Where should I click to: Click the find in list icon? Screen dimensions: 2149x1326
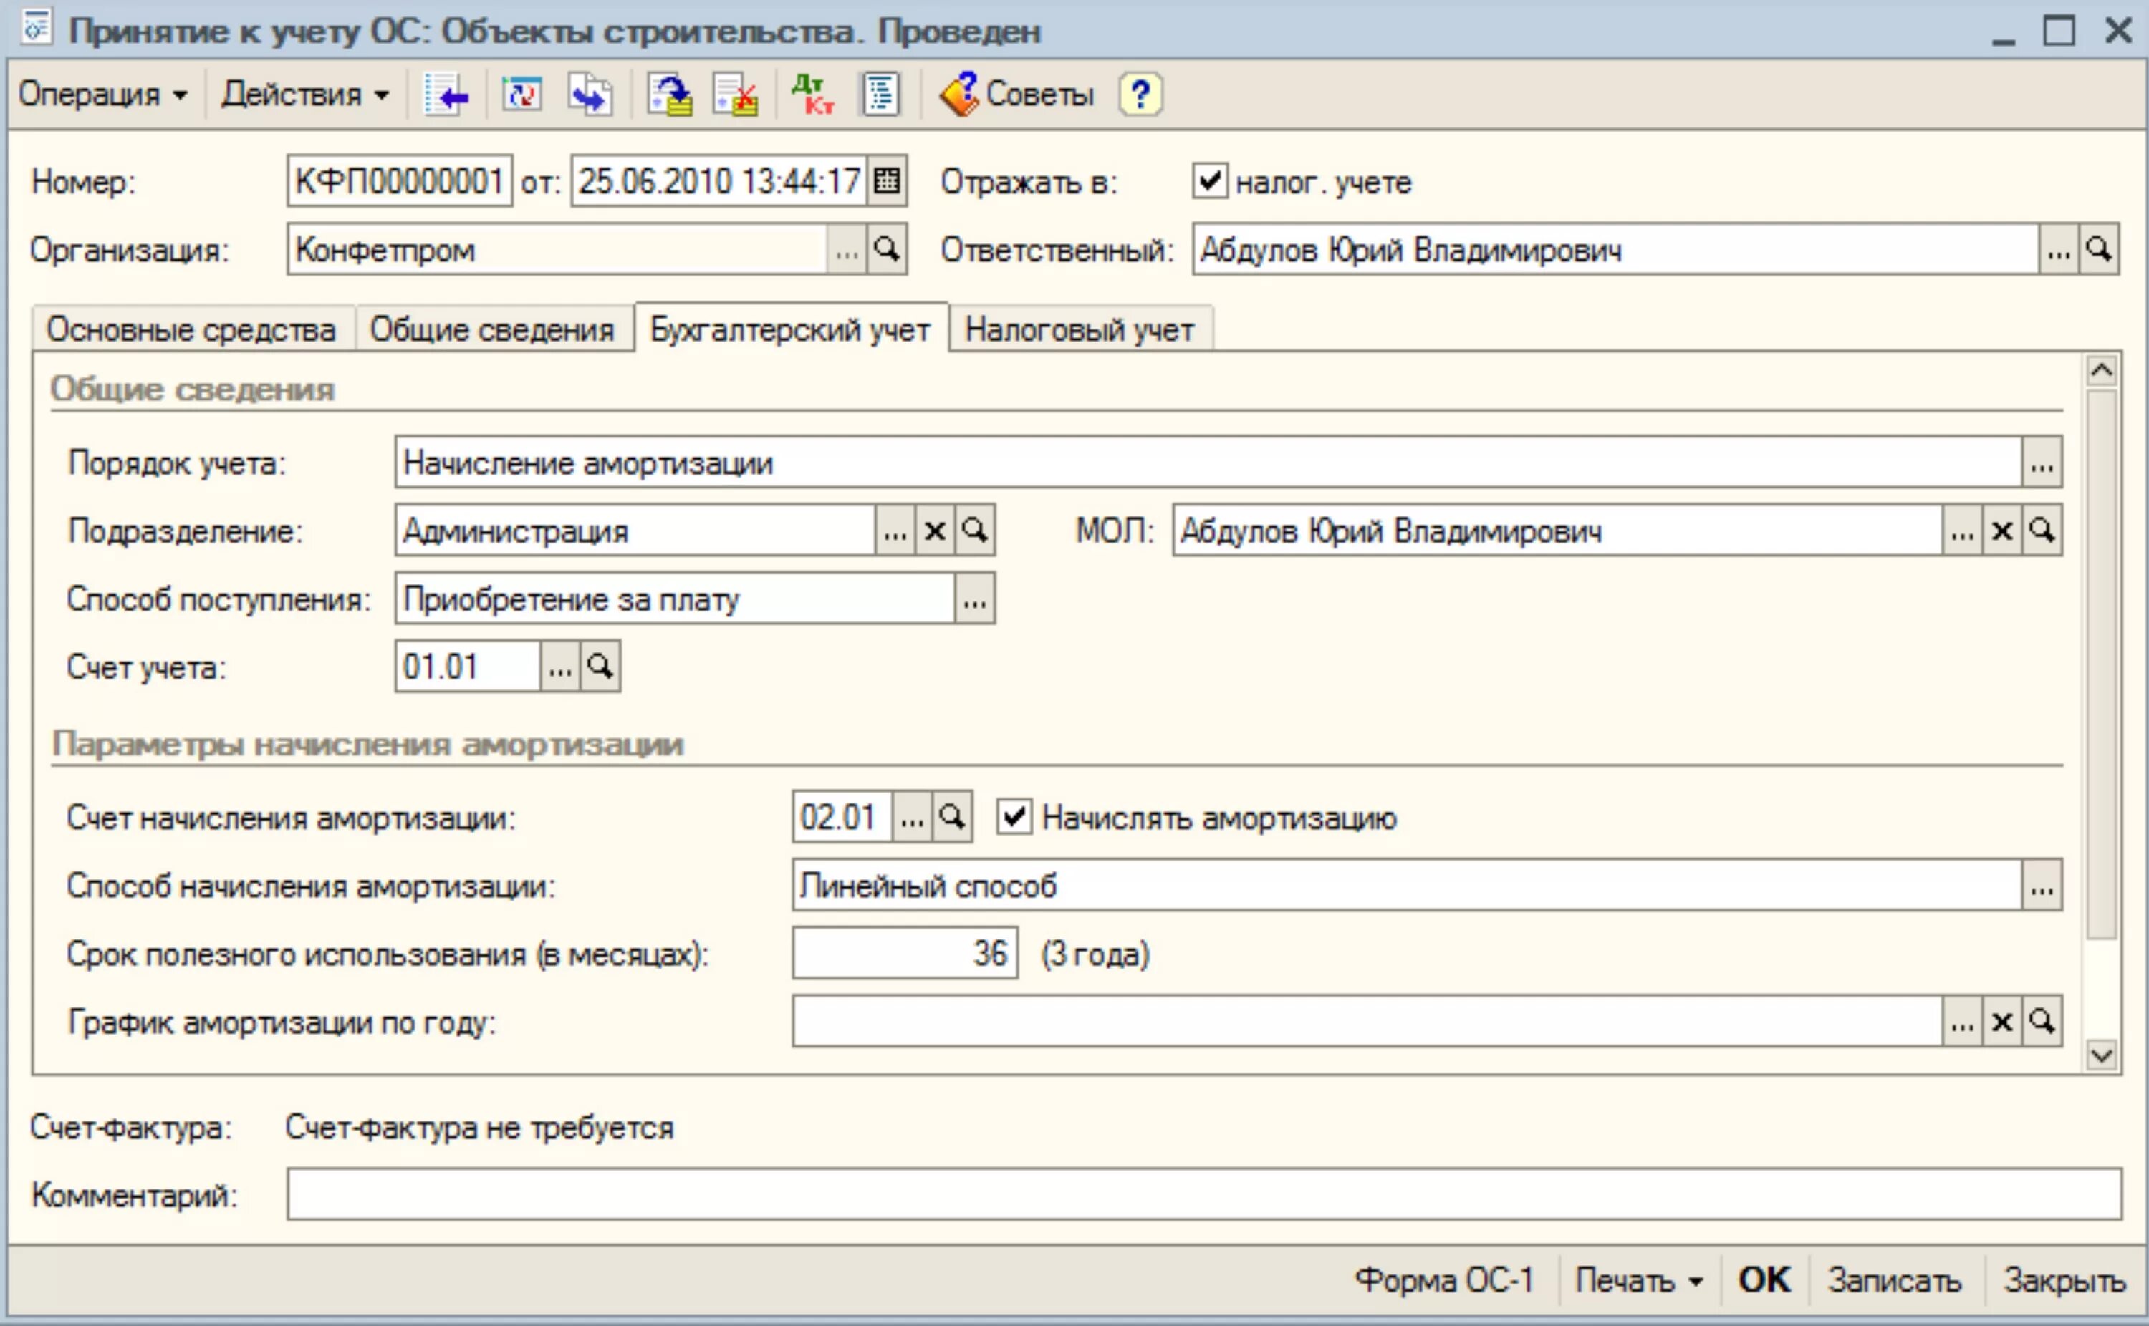point(446,94)
